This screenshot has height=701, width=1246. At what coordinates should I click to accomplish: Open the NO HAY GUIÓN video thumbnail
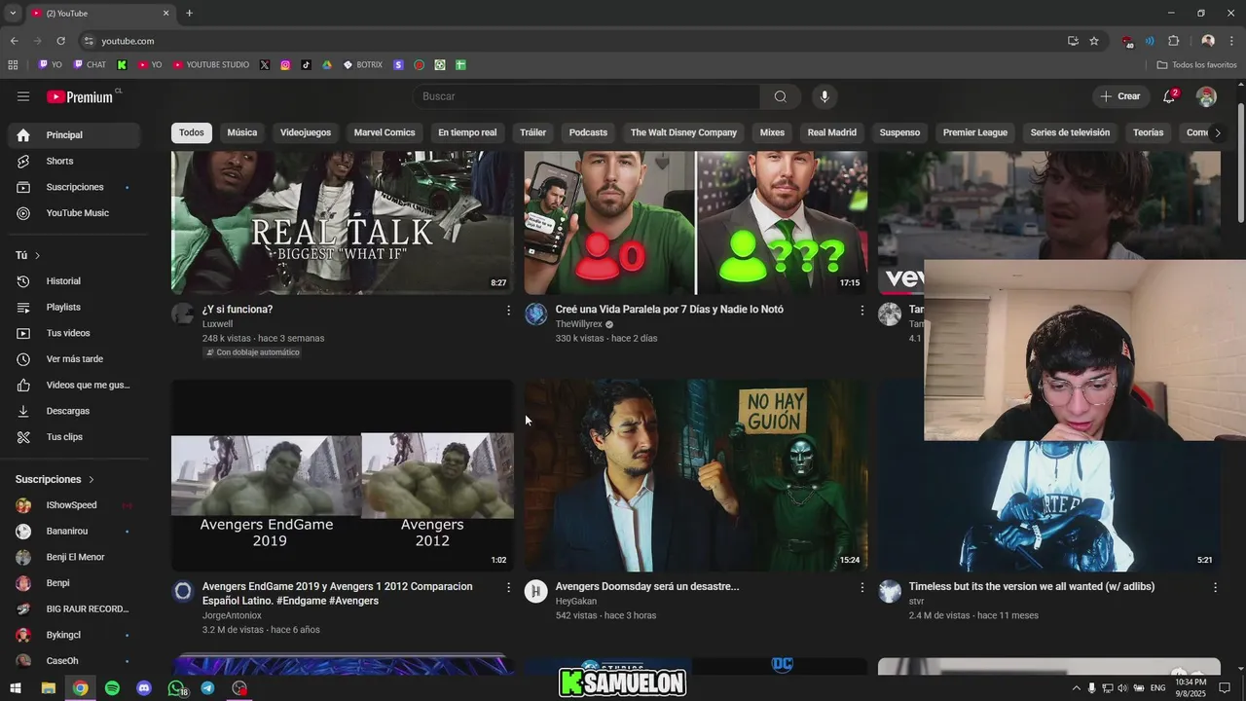click(x=696, y=475)
